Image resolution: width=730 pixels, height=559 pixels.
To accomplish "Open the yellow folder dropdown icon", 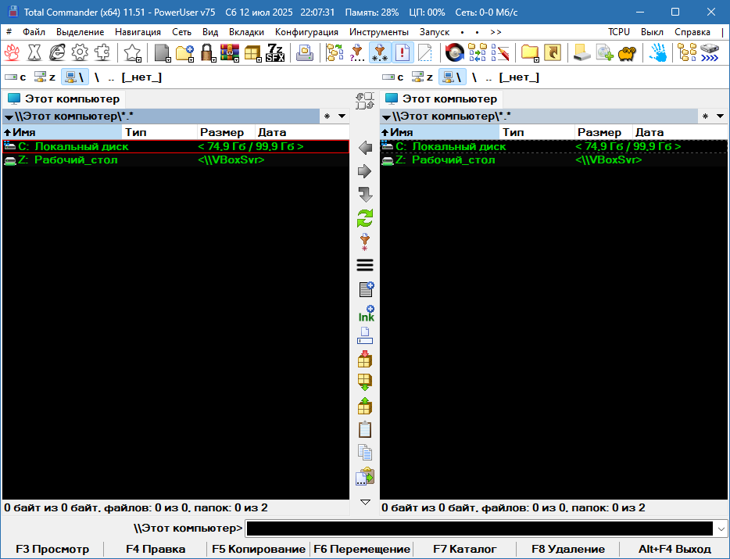I will pyautogui.click(x=530, y=52).
